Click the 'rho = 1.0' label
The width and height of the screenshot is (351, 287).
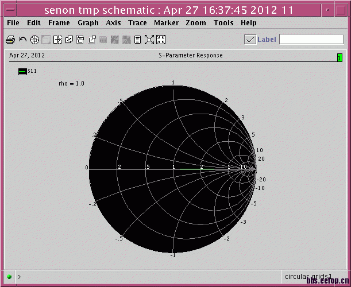[x=71, y=83]
